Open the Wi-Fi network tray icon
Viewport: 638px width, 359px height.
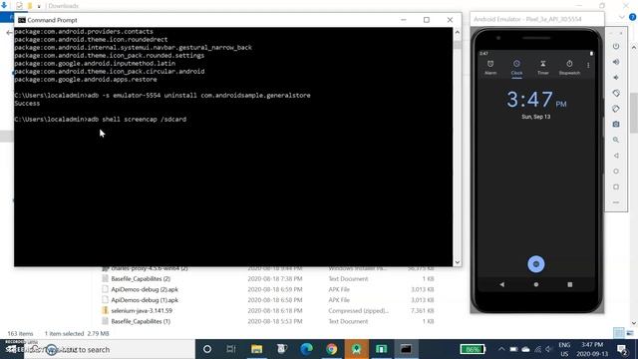tap(537, 349)
